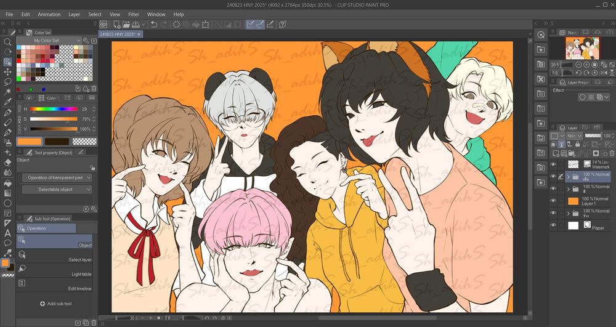The image size is (616, 327).
Task: Click zoom in plus in Navigator
Action: [586, 65]
